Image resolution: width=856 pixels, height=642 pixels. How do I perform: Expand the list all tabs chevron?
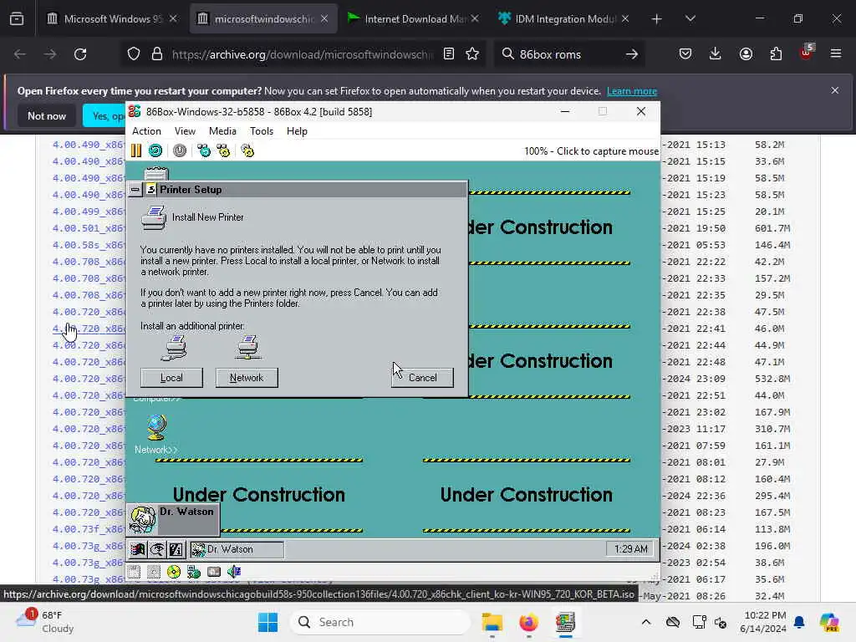(690, 18)
